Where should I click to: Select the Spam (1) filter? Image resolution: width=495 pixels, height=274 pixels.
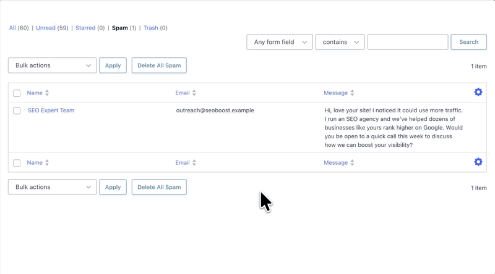click(124, 28)
